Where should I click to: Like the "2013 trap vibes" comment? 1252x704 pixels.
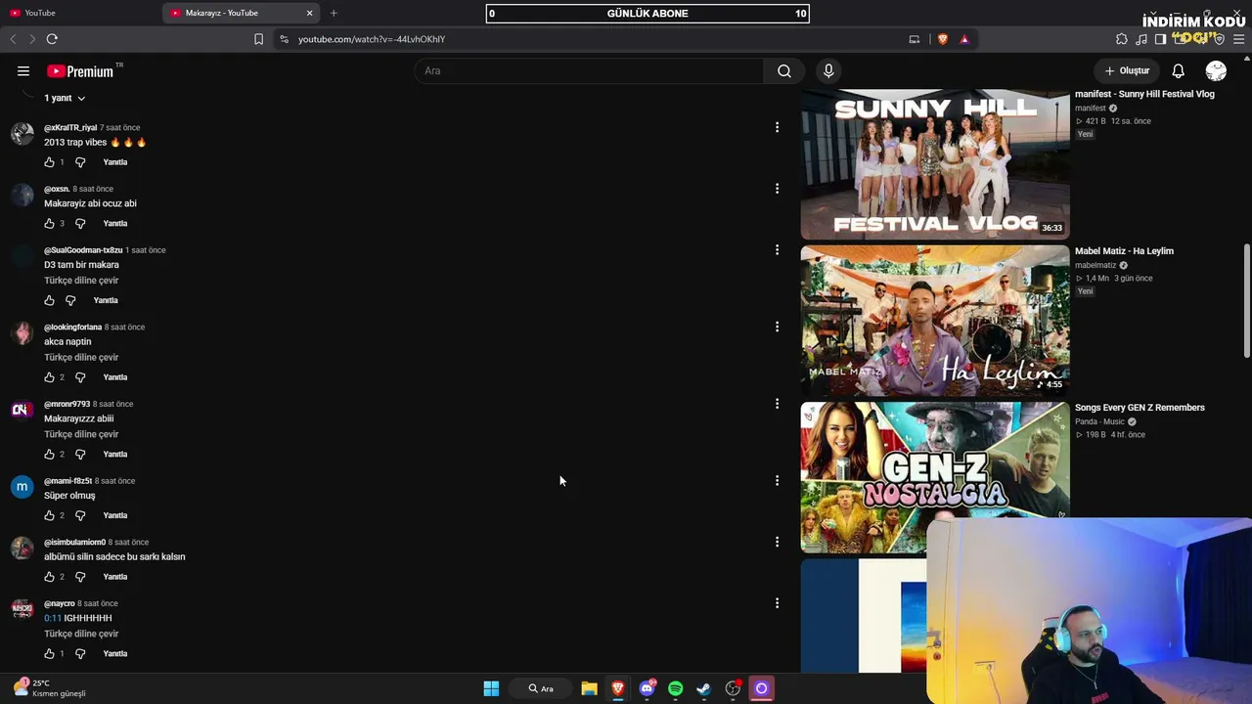pyautogui.click(x=50, y=162)
